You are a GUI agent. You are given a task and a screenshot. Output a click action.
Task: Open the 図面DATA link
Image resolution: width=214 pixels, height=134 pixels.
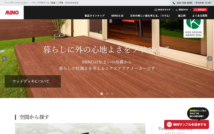click(x=182, y=10)
